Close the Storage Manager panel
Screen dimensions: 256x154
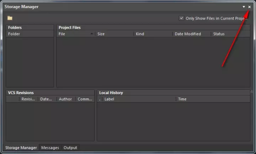(249, 7)
